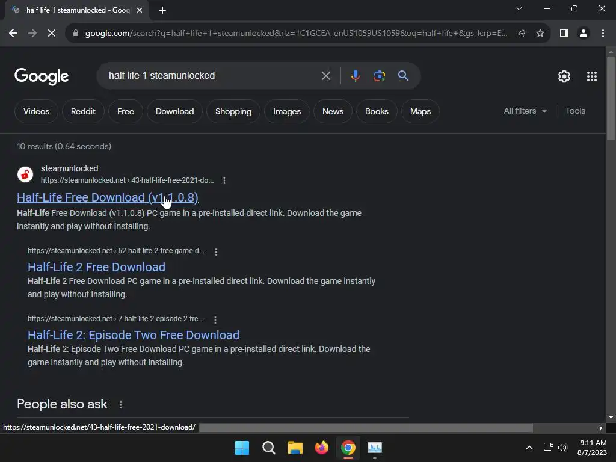Open clock showing 9:11 AM

tap(592, 448)
